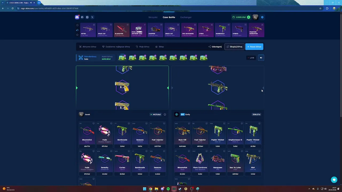Screen dimensions: 342x192
Task: Open the PATSI Antwerp 2022 drop card
Action: click(x=138, y=30)
